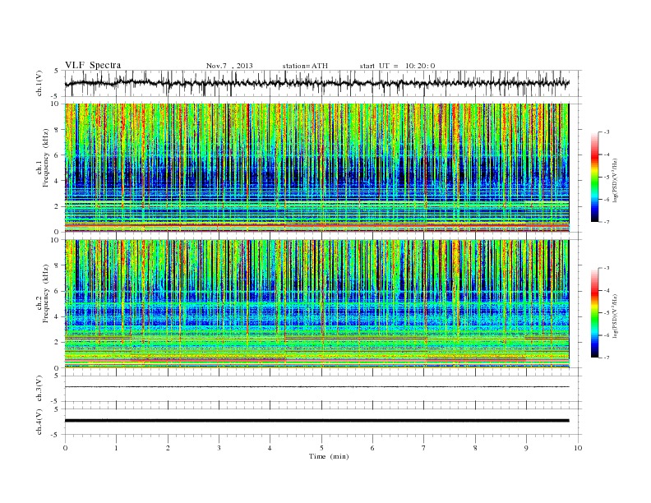Click the 'ch.4(V)' axis label

(x=39, y=422)
